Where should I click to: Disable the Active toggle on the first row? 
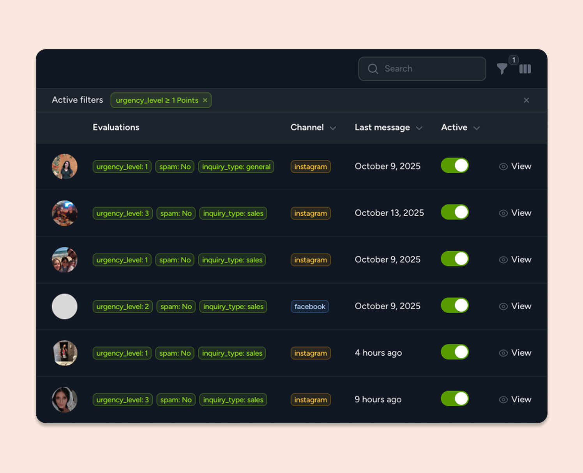tap(454, 166)
